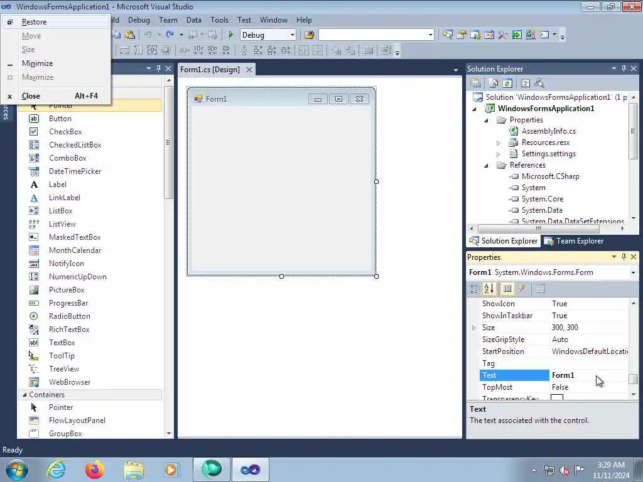Click the Properties list icon in Properties panel
Image resolution: width=643 pixels, height=482 pixels.
507,289
